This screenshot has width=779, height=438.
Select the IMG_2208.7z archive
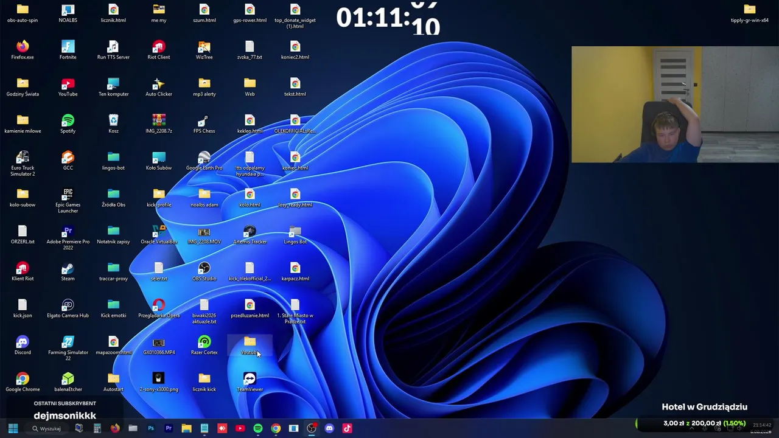(x=159, y=123)
